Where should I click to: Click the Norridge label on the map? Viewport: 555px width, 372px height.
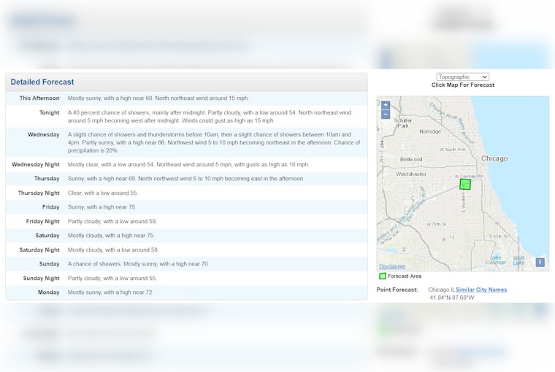tap(430, 131)
